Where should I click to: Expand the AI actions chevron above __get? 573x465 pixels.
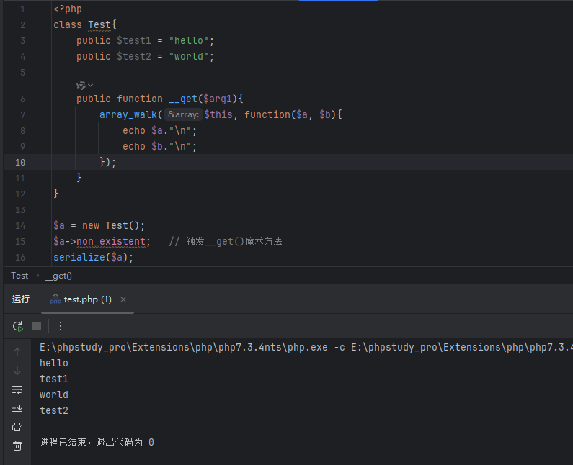pyautogui.click(x=91, y=85)
